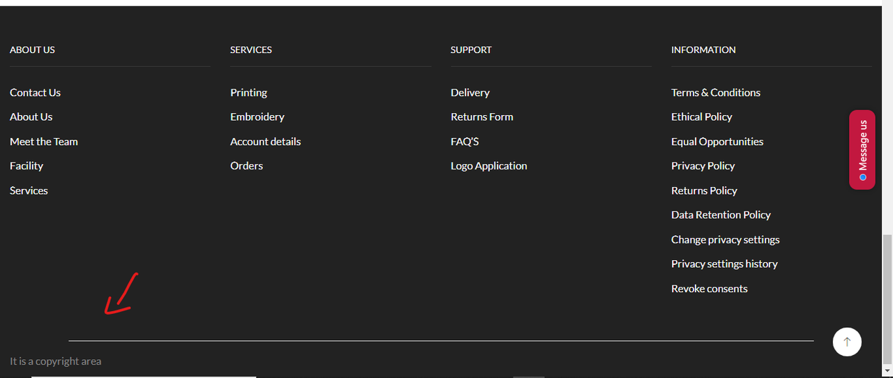
Task: Go to Account details
Action: pyautogui.click(x=265, y=142)
